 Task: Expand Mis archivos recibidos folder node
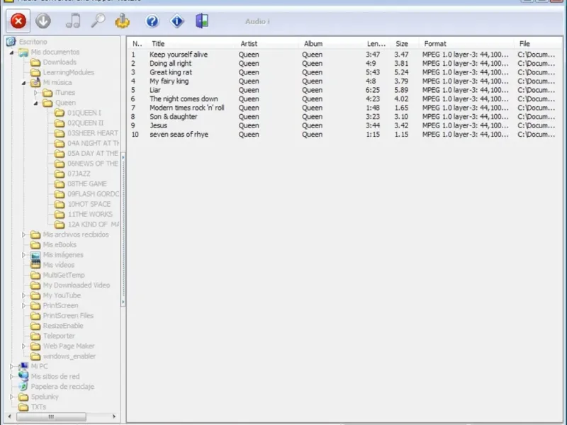[x=23, y=234]
